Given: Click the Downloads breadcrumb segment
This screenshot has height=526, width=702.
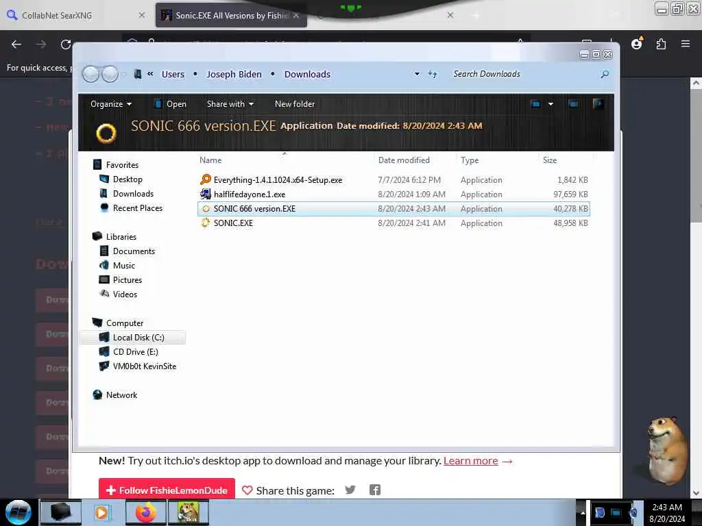Looking at the screenshot, I should 307,74.
